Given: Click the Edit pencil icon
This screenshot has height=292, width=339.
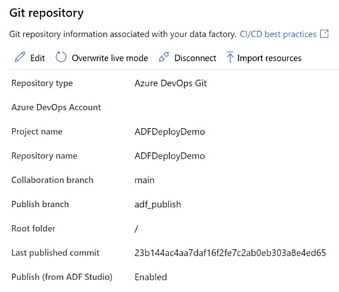Looking at the screenshot, I should coord(20,57).
